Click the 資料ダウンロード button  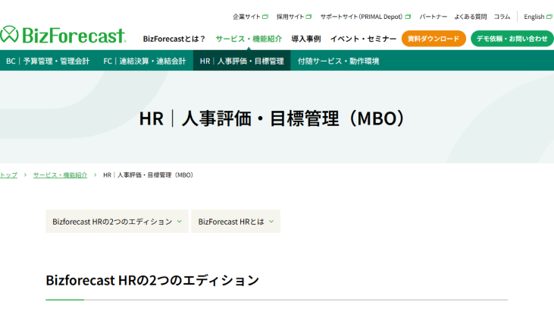(433, 39)
